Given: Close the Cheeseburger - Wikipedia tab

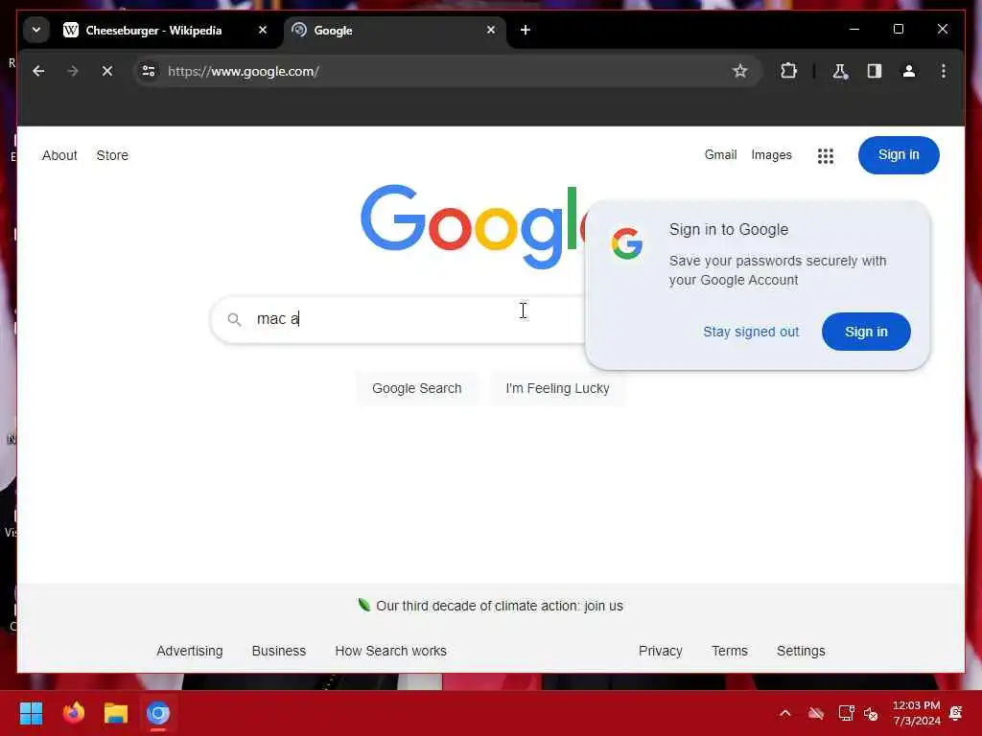Looking at the screenshot, I should 263,30.
